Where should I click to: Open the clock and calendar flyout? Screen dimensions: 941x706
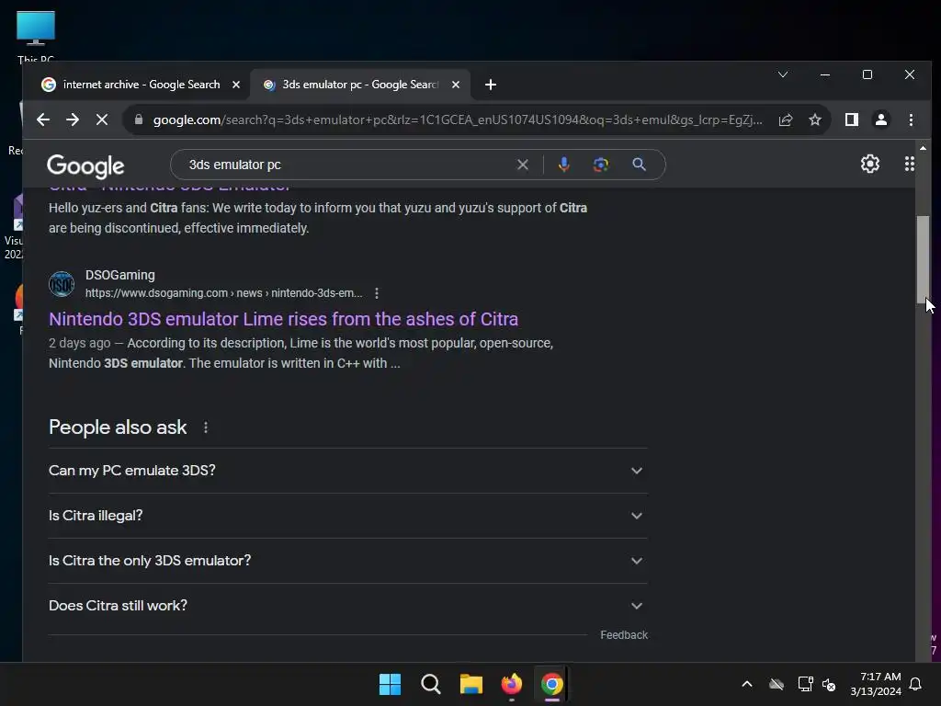pos(876,684)
